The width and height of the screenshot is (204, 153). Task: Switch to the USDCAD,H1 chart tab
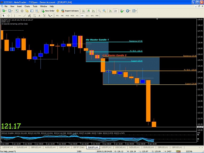click(120, 147)
